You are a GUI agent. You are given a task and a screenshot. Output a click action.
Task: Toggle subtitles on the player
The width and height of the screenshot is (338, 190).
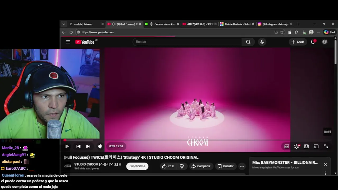pos(287,146)
